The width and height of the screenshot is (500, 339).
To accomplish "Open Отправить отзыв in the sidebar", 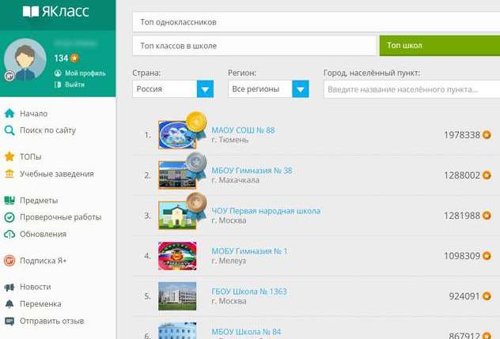I will pyautogui.click(x=52, y=321).
